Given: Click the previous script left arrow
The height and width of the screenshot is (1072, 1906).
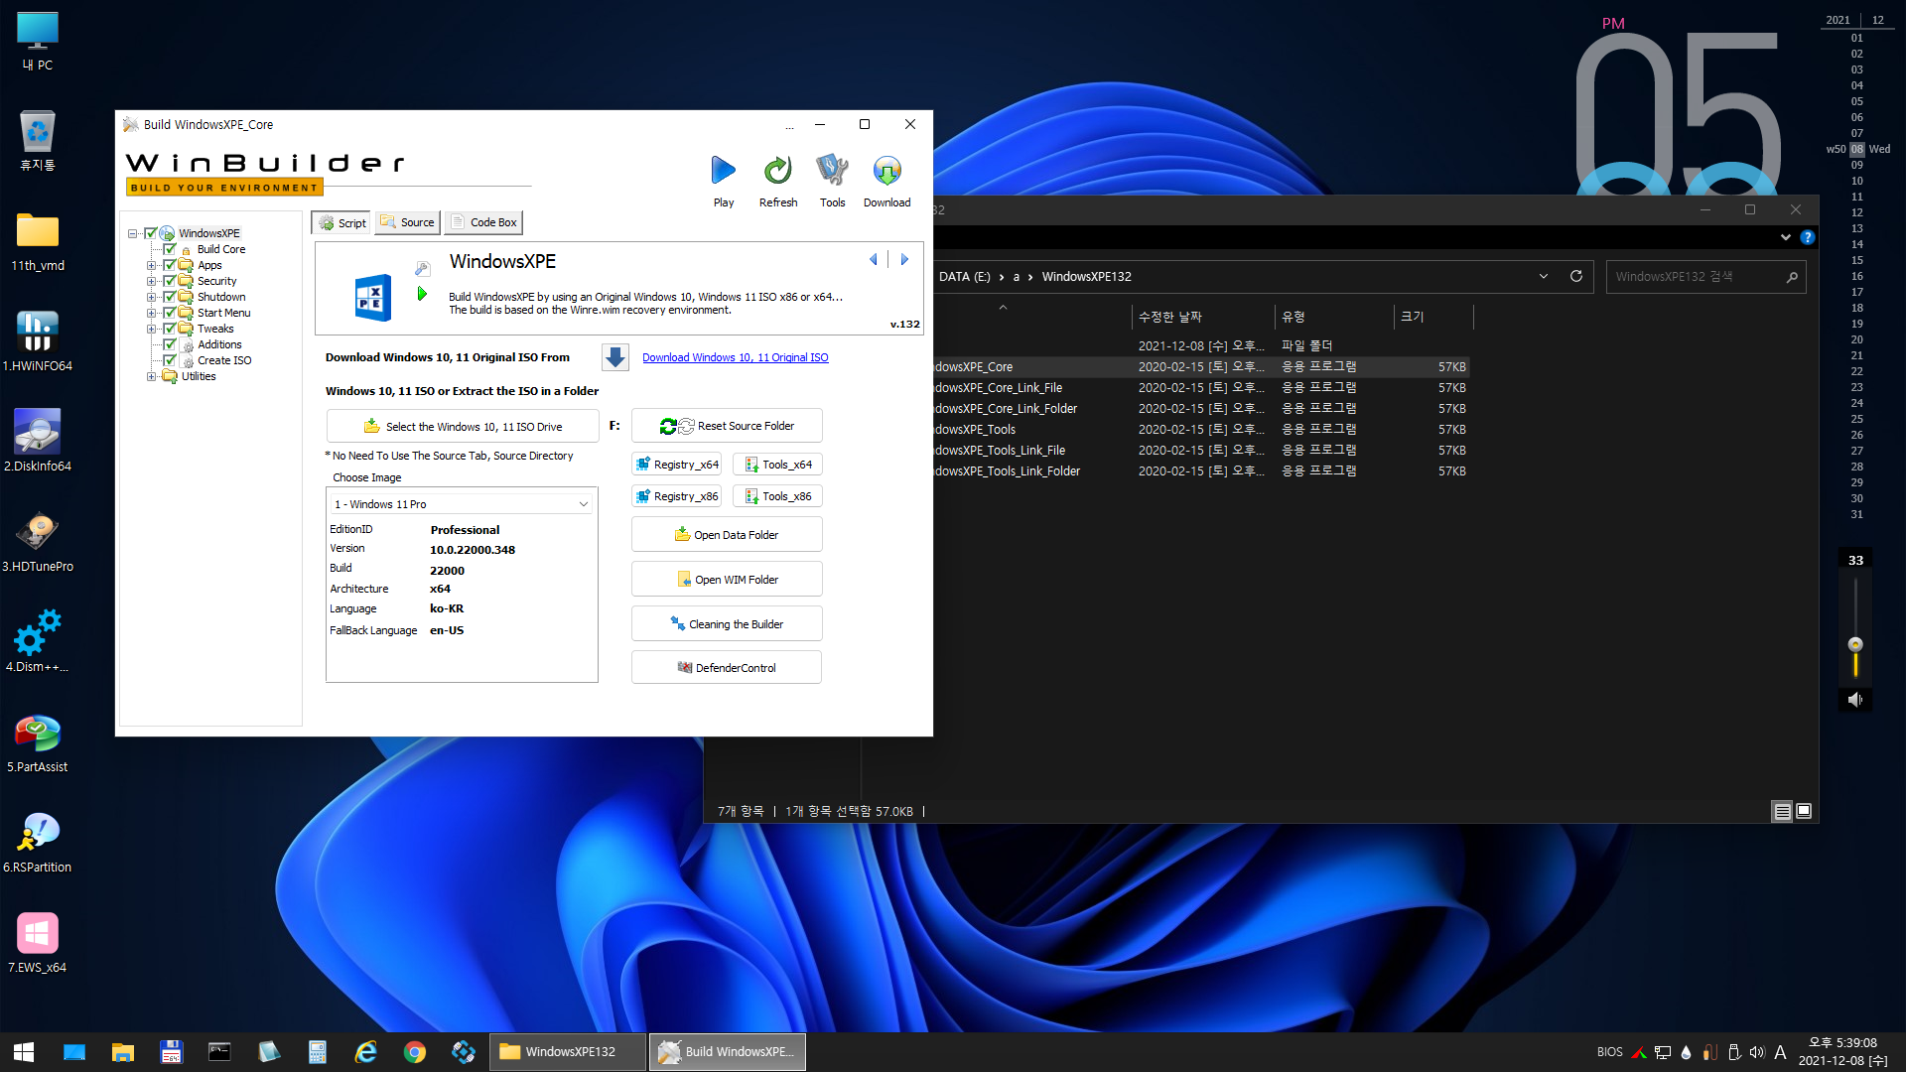Looking at the screenshot, I should [874, 260].
